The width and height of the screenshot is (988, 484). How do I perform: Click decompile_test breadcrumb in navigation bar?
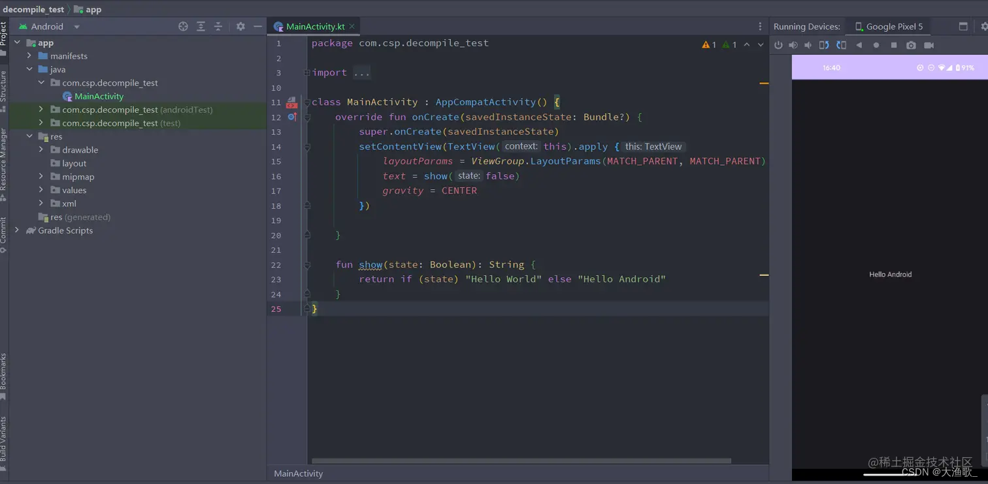(x=33, y=9)
